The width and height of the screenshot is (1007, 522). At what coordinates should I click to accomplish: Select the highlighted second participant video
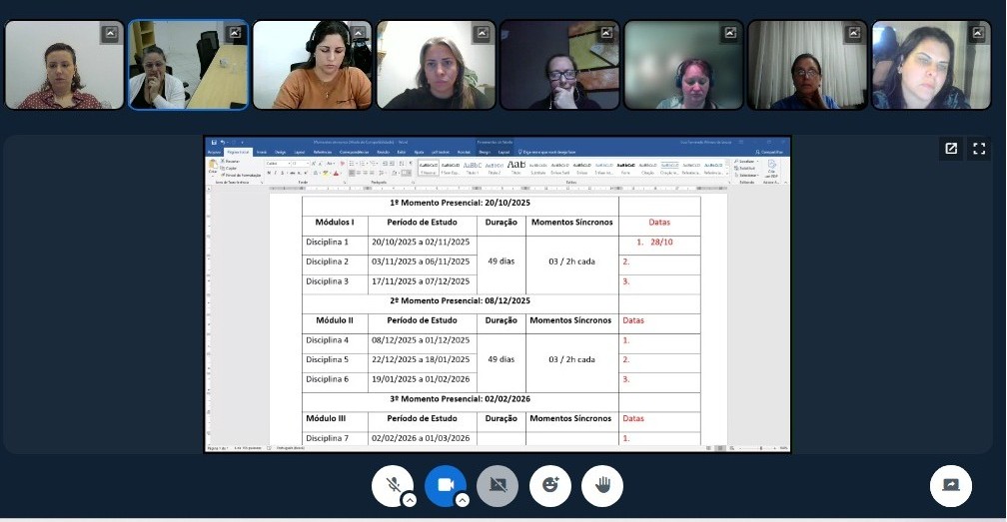[x=188, y=65]
